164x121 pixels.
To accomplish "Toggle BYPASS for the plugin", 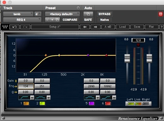I will coord(104,14).
